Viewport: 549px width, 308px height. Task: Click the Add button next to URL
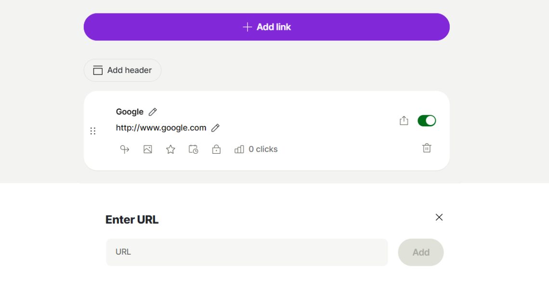click(x=420, y=252)
